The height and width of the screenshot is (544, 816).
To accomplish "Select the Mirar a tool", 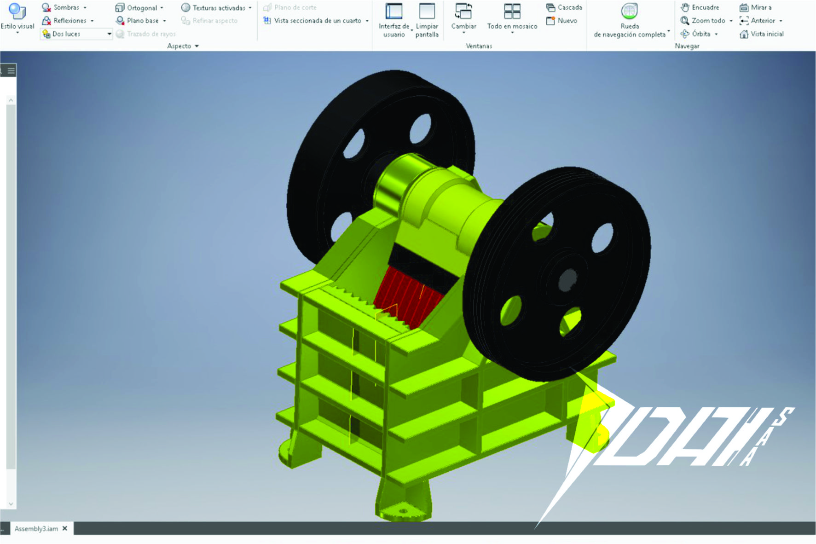I will coord(744,7).
